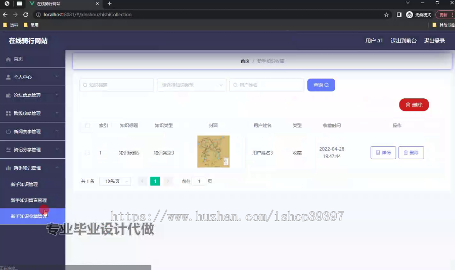Viewport: 455px width, 270px height.
Task: Open the 资料 bookmark folder
Action: click(11, 25)
